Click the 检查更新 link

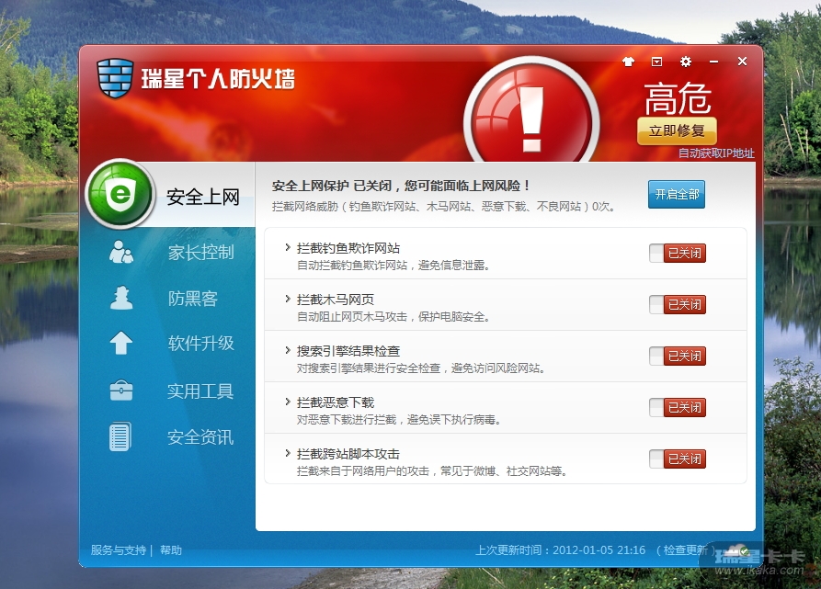pyautogui.click(x=685, y=549)
